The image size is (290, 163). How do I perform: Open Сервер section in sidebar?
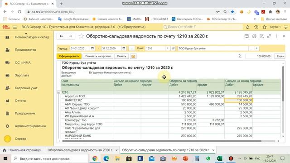pyautogui.click(x=20, y=139)
